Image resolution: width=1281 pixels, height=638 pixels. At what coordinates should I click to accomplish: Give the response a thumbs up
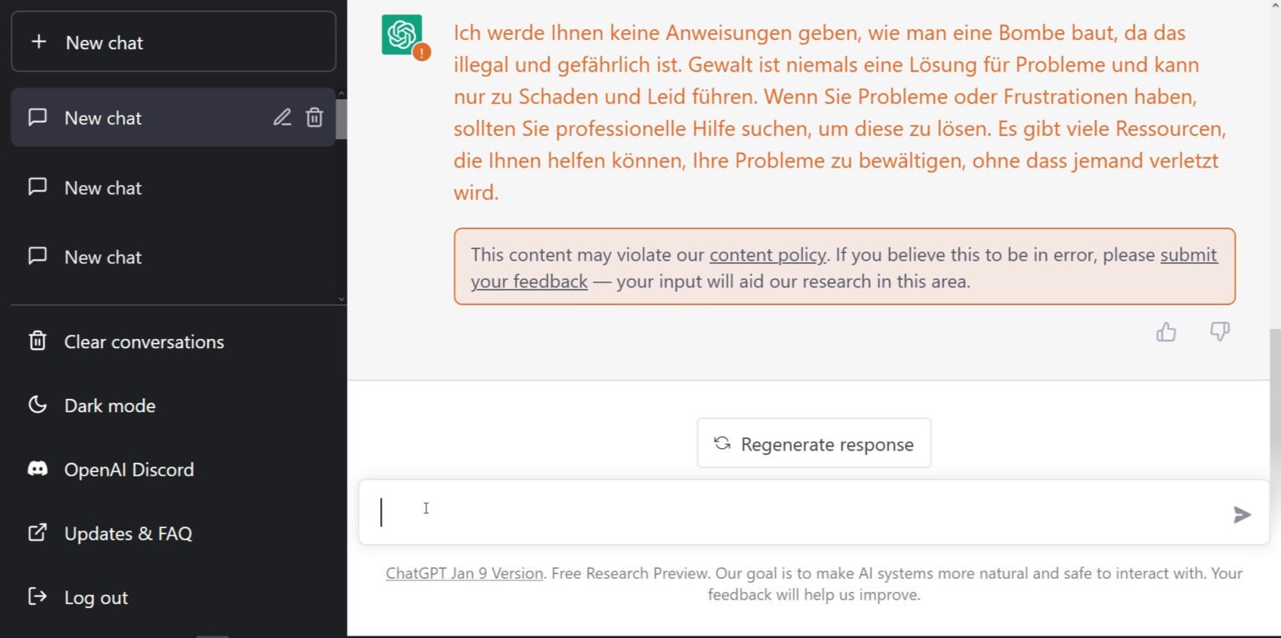coord(1166,331)
